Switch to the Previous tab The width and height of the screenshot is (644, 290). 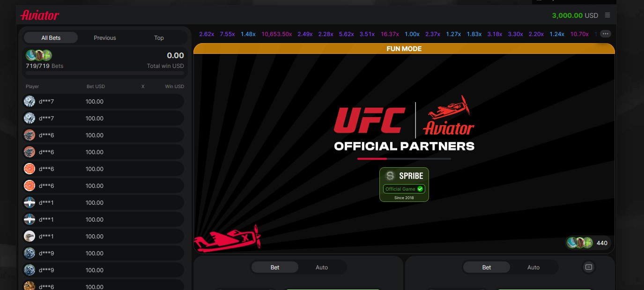click(105, 38)
